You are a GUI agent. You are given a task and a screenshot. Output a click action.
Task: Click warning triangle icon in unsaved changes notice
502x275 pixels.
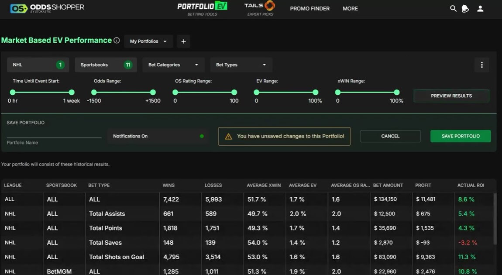coord(228,136)
